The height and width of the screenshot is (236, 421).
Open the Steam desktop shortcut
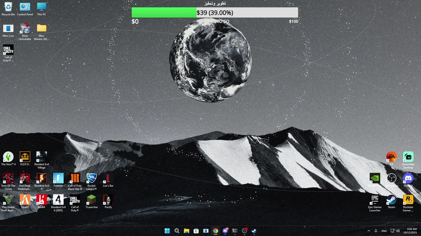click(x=391, y=201)
